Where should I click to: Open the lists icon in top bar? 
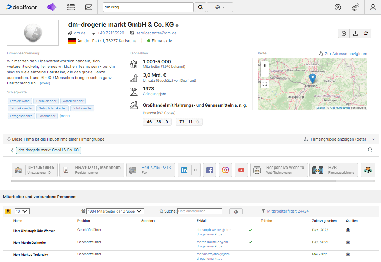tap(71, 7)
